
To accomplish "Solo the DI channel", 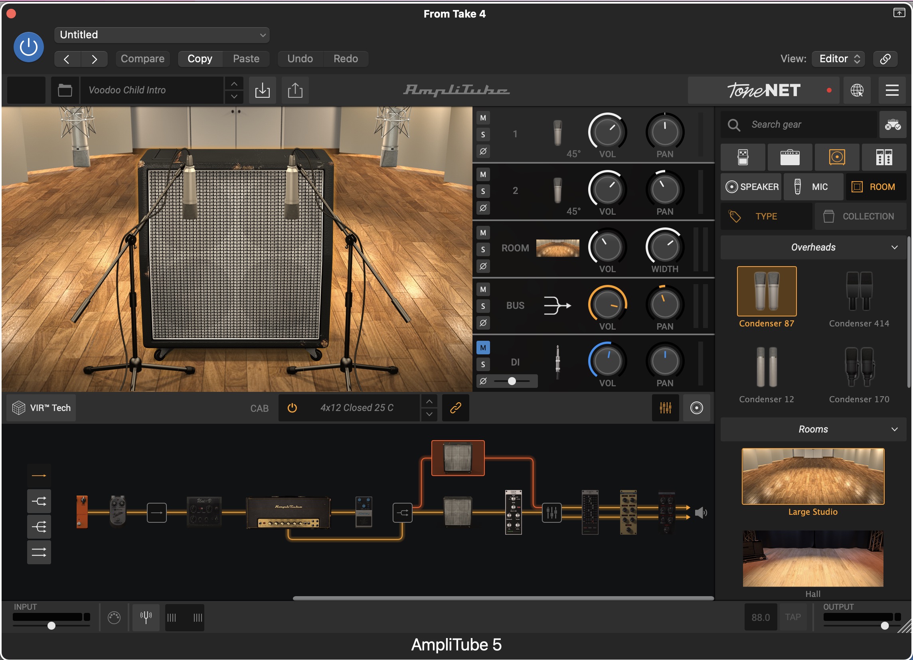I will 483,365.
